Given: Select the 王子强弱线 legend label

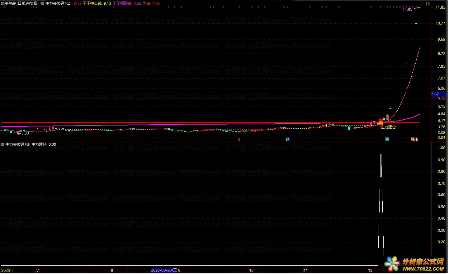Looking at the screenshot, I should pos(122,3).
